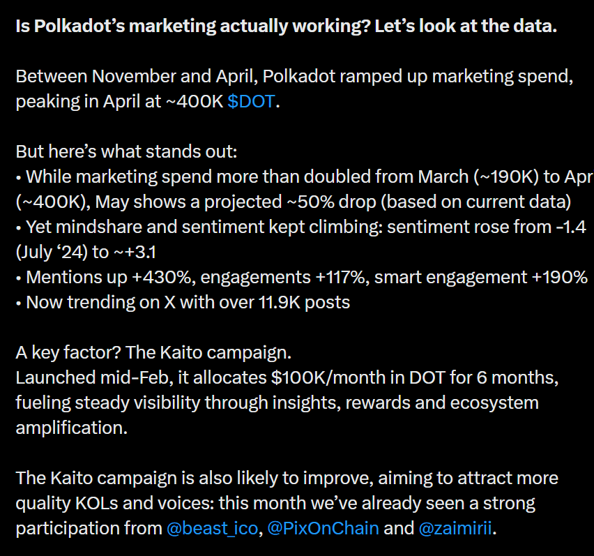The height and width of the screenshot is (556, 594).
Task: Click the 'But here's what stands out:' line
Action: pos(126,151)
